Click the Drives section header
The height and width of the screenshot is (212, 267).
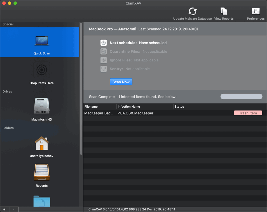point(7,91)
